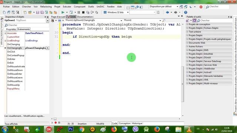Switch to the Historique view tab
The height and width of the screenshot is (133, 237).
137,123
